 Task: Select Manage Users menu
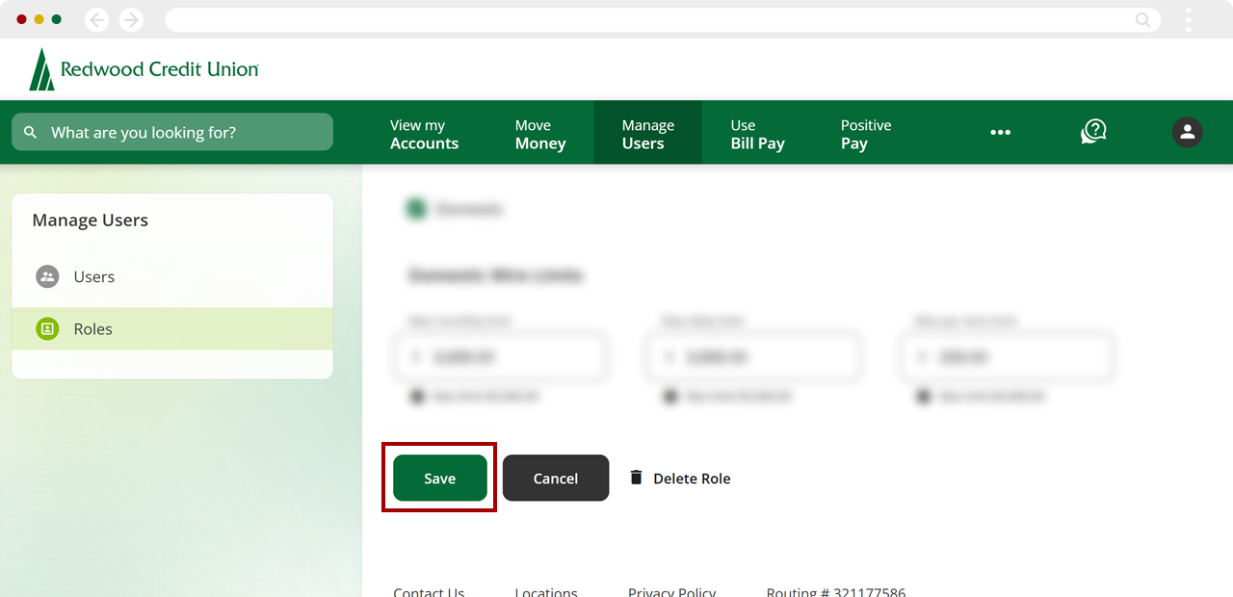tap(648, 134)
